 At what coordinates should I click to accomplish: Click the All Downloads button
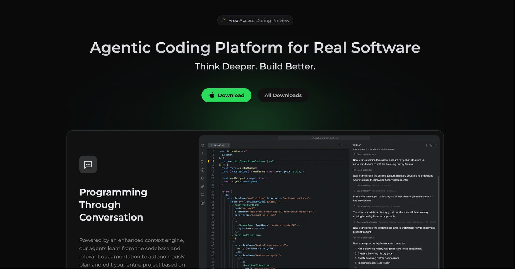click(x=283, y=95)
